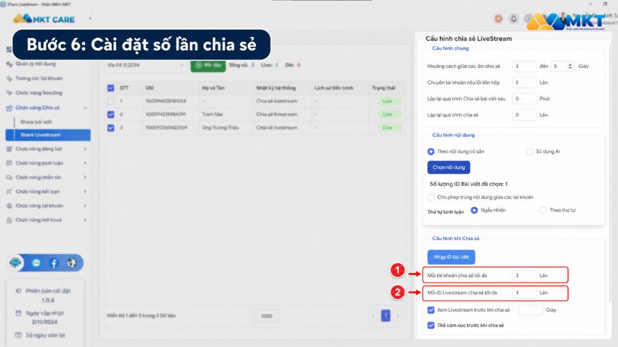Uncheck the checkbox for Tram Mai row
The height and width of the screenshot is (347, 618).
click(111, 115)
